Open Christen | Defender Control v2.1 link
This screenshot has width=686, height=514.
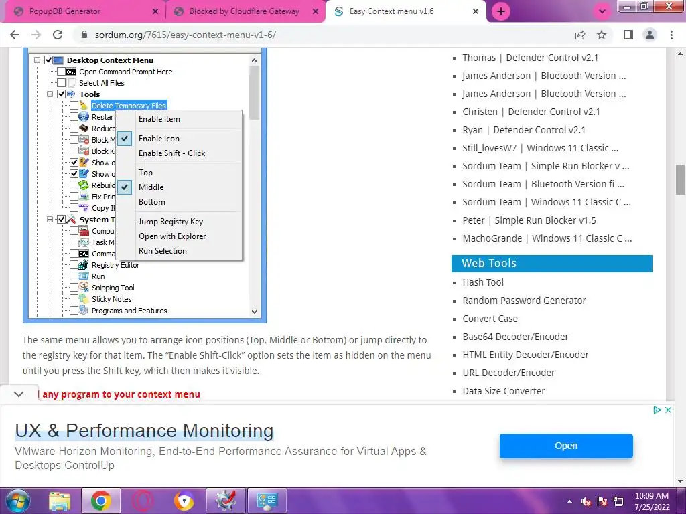tap(531, 112)
